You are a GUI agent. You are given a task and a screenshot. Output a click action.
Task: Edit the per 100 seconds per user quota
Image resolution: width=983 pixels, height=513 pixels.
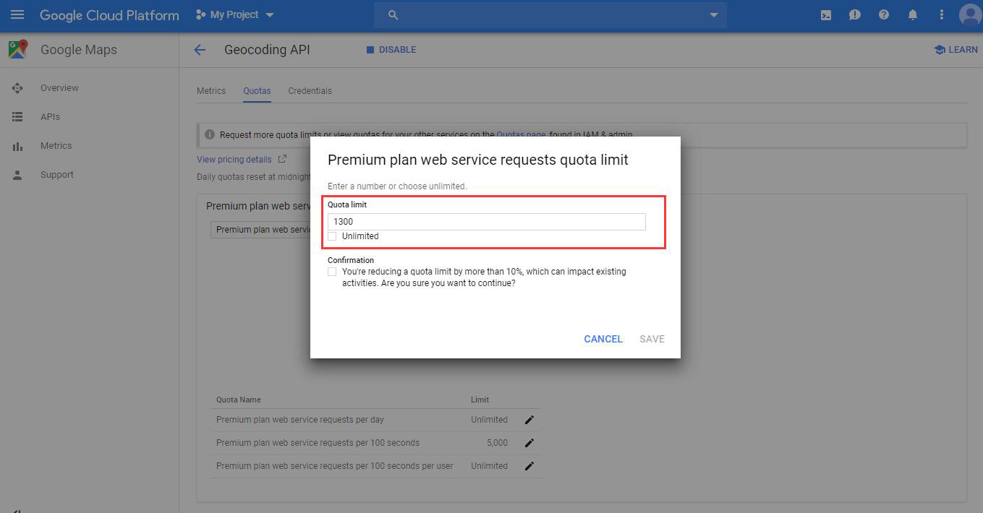529,466
